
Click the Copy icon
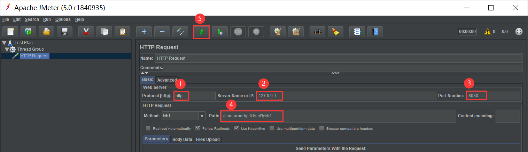[x=104, y=32]
